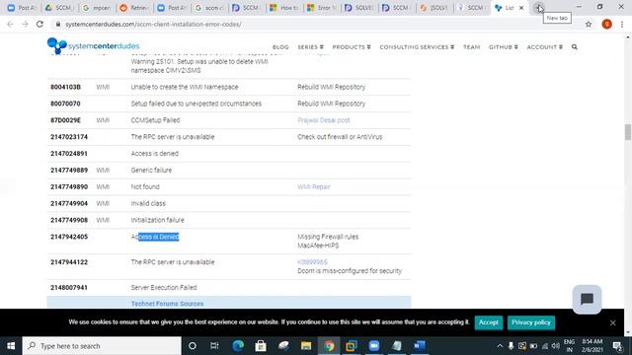Click the battery tray icon
The width and height of the screenshot is (632, 355).
point(533,346)
